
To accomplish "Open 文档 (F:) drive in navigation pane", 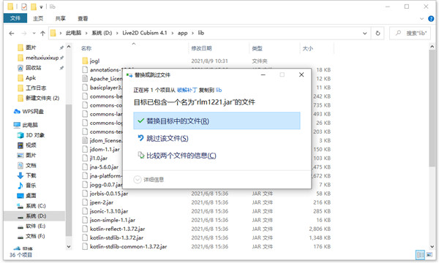I will click(x=35, y=236).
